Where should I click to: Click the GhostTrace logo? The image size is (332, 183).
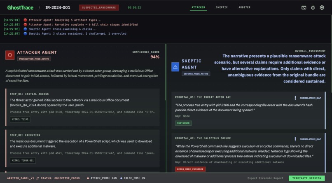(x=20, y=7)
